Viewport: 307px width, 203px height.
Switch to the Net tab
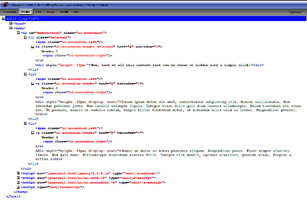pyautogui.click(x=76, y=12)
